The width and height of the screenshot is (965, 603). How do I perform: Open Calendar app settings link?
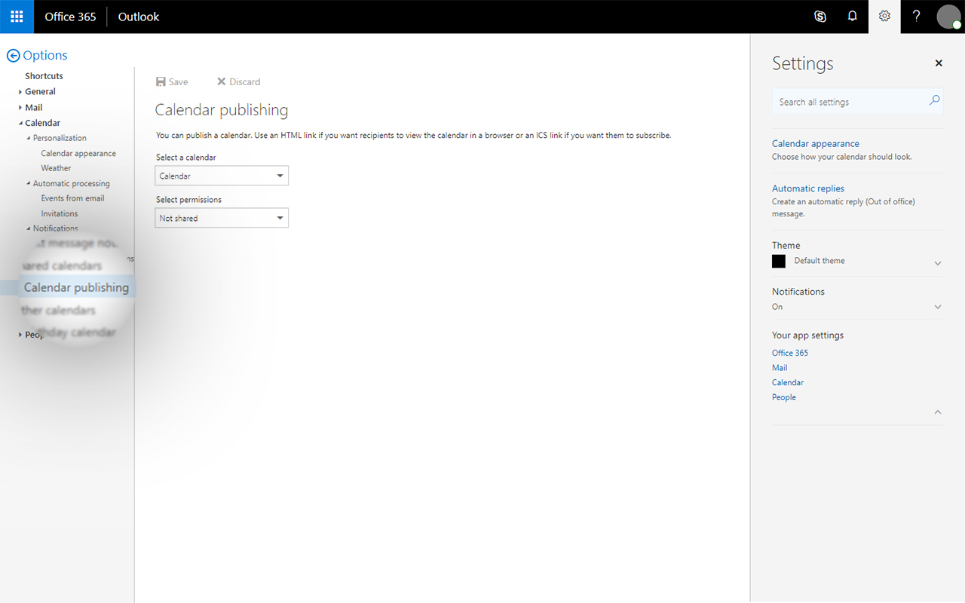coord(788,382)
